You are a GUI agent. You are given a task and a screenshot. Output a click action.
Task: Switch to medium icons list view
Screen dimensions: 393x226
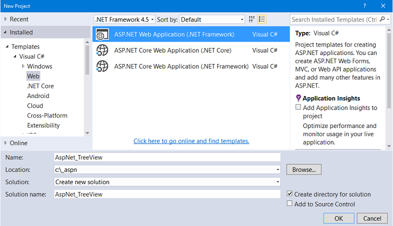point(262,19)
